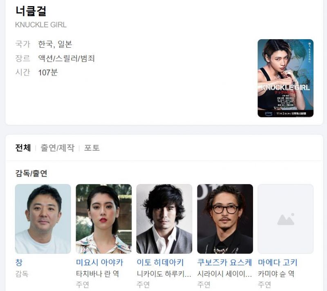This screenshot has height=291, width=327.
Task: Open the Knuckle Girl movie poster
Action: [x=285, y=78]
